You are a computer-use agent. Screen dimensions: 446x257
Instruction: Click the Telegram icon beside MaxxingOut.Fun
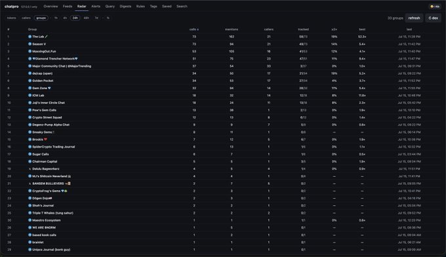tap(30, 51)
